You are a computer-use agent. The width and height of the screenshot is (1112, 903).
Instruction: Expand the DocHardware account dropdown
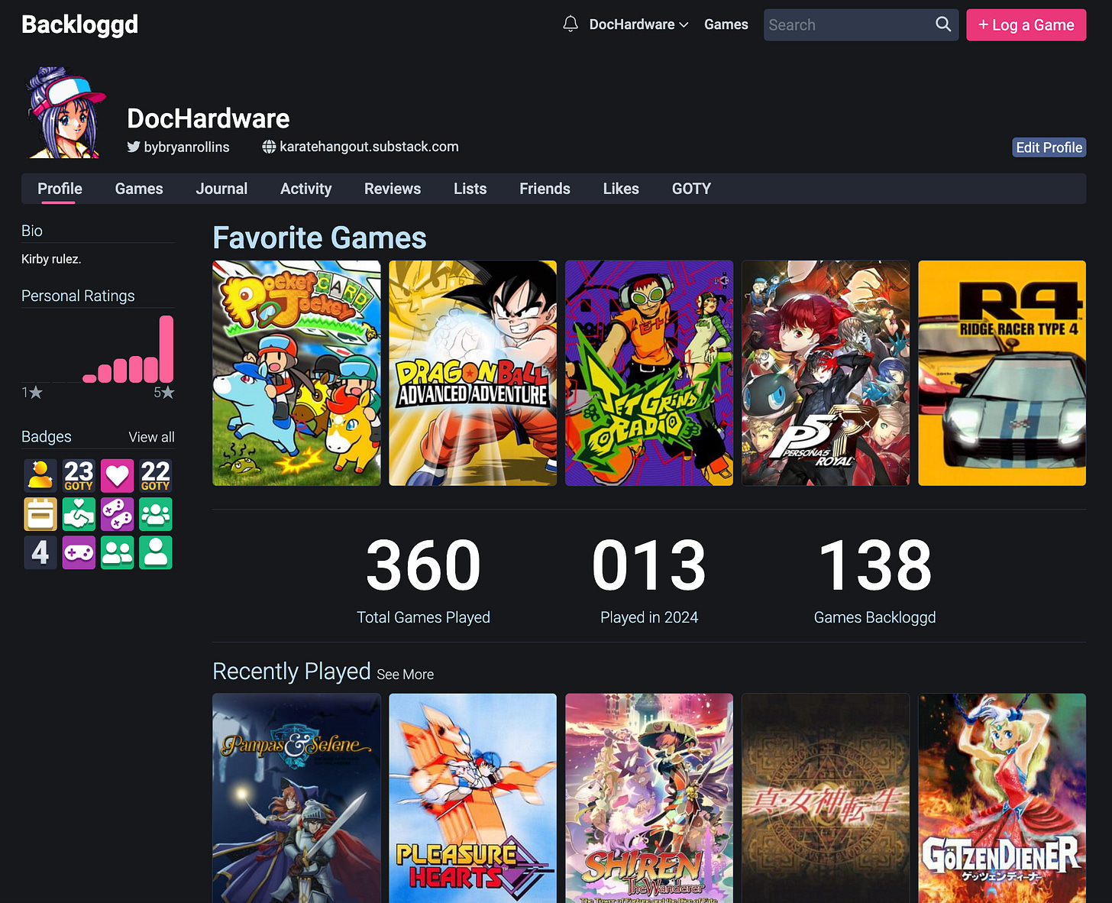[638, 24]
